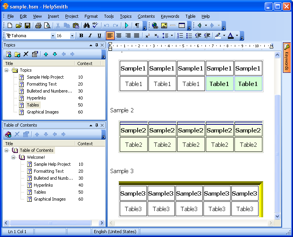This screenshot has height=237, width=293.
Task: Add new topic icon in Topics panel
Action: [x=9, y=54]
